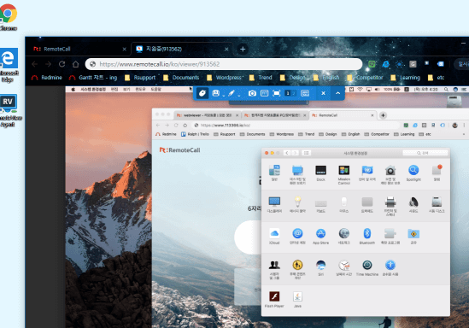Collapse the blue RemoteCall toolbar with chevron

pos(337,93)
